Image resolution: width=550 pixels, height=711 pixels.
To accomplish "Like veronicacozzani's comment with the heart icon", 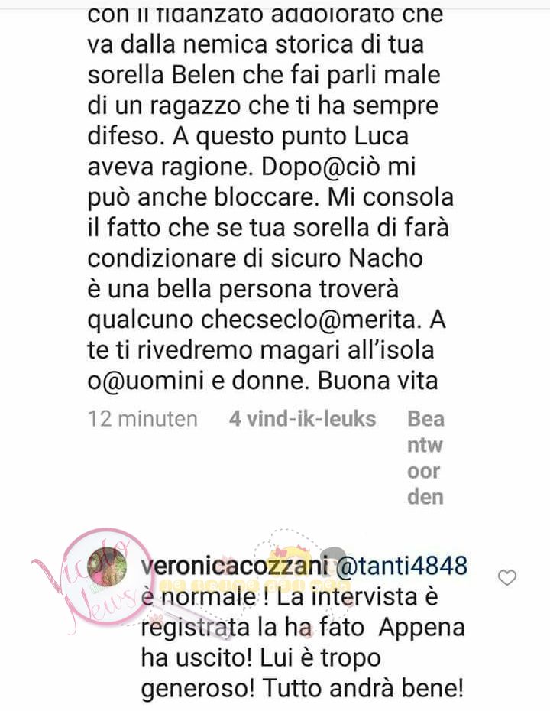I will tap(507, 578).
